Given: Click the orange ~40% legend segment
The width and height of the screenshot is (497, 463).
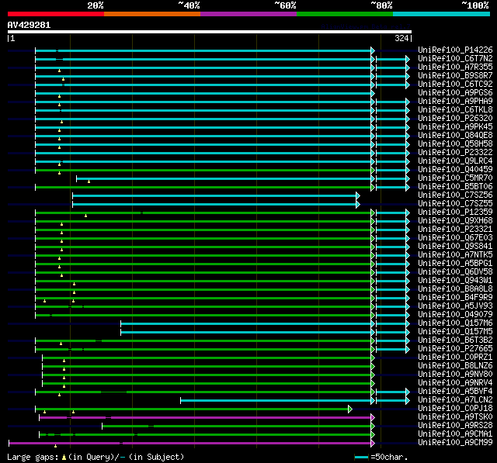Looking at the screenshot, I should (151, 14).
